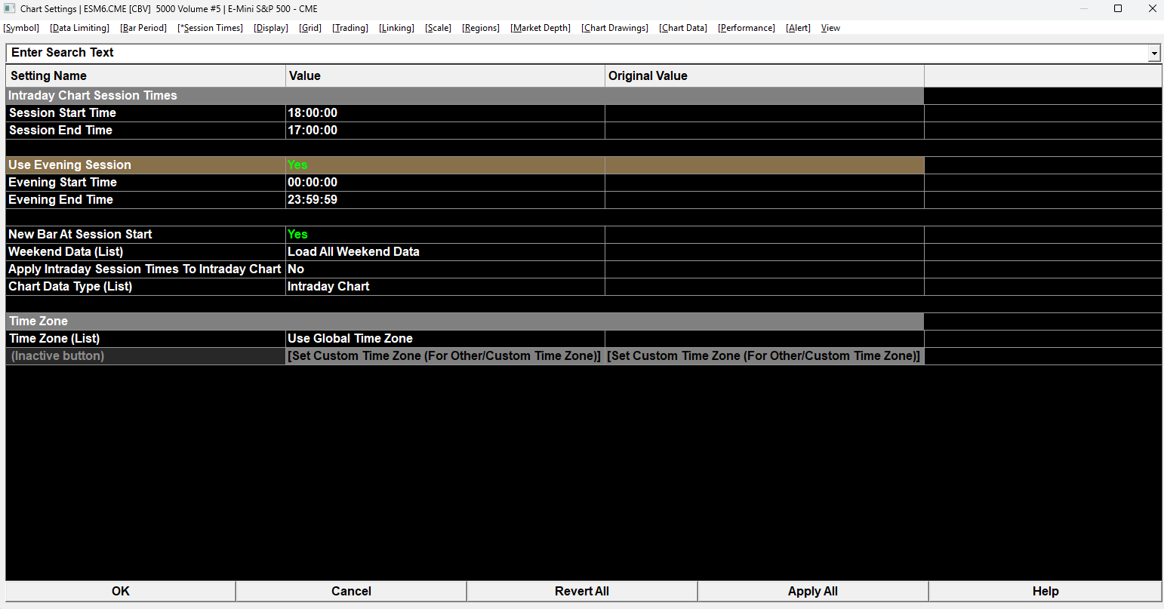The height and width of the screenshot is (609, 1164).
Task: Click the Chart Settings window icon
Action: pos(10,9)
